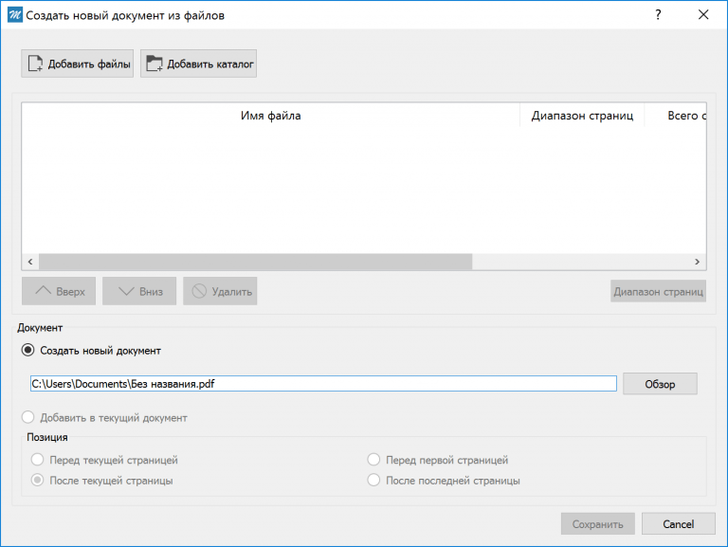This screenshot has width=728, height=547.
Task: Click the Cancel button
Action: 679,524
